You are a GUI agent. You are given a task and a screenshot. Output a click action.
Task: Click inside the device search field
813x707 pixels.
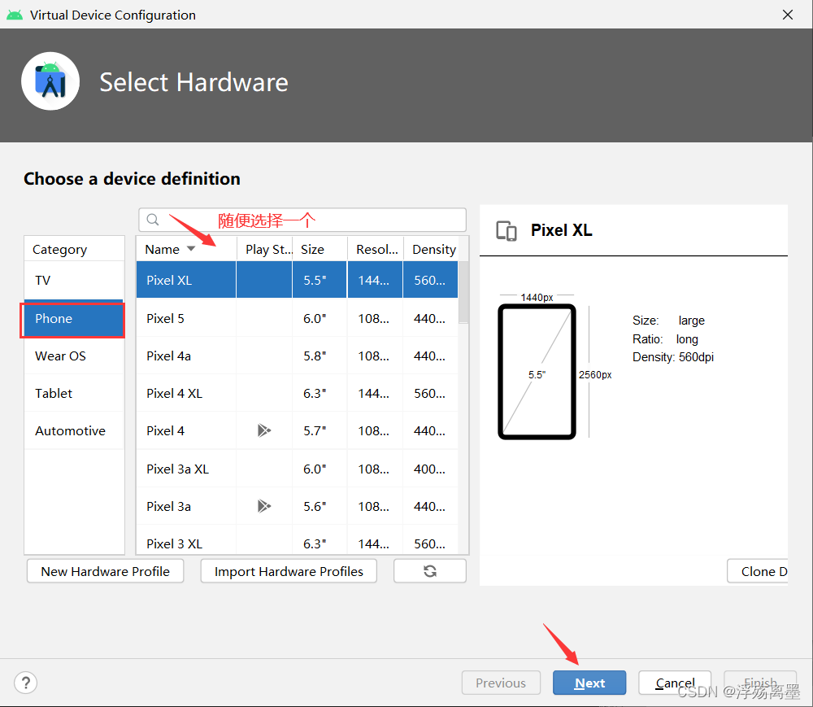(x=302, y=220)
